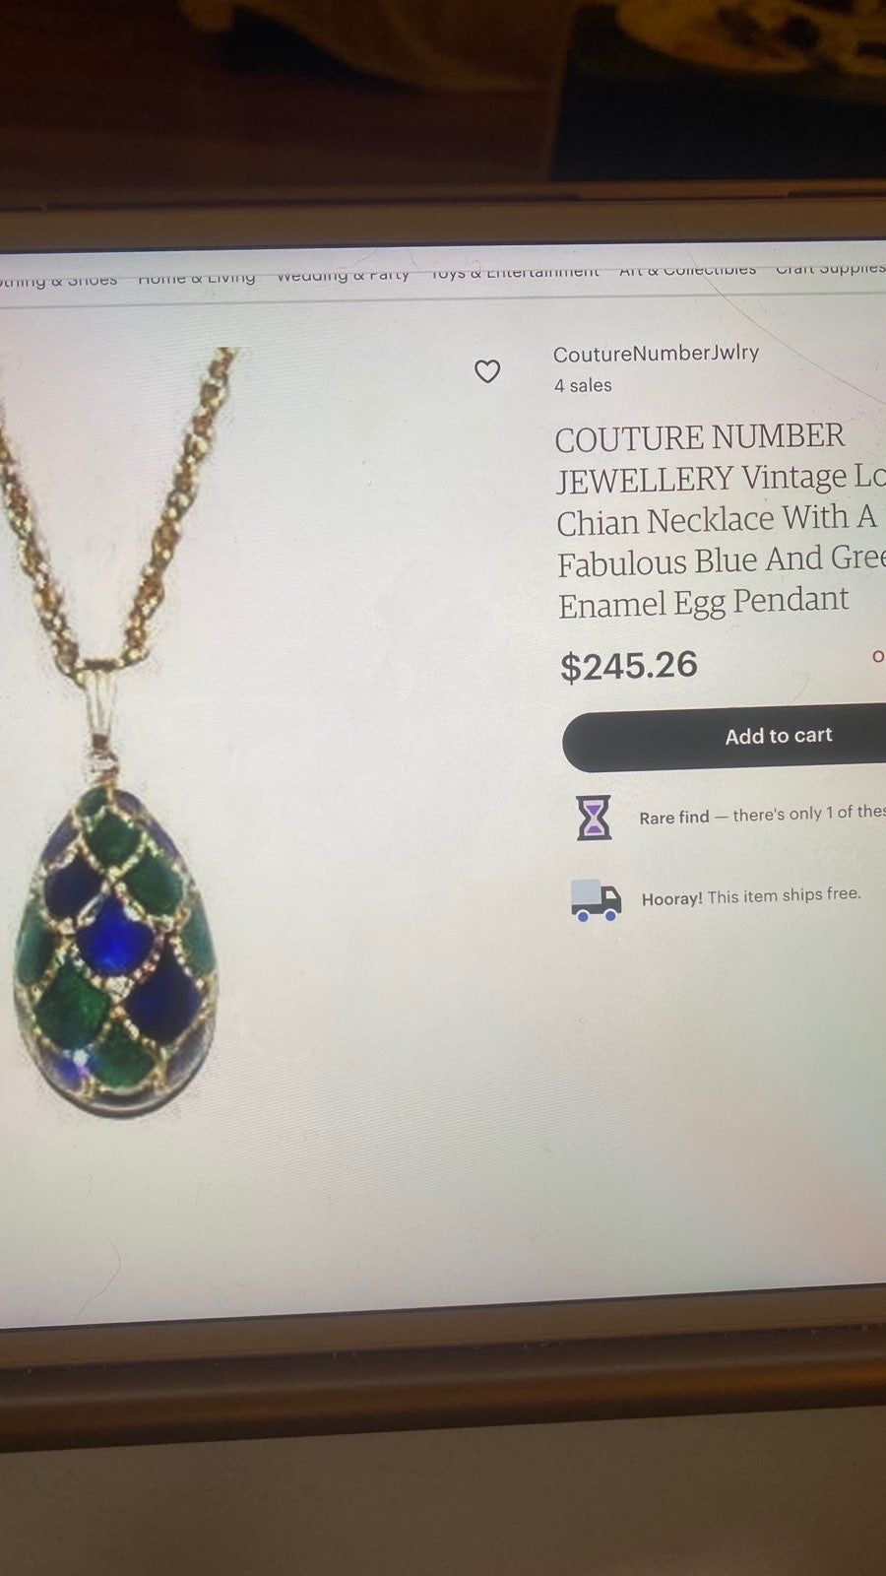Open the Toys & Entertainment category

(515, 272)
